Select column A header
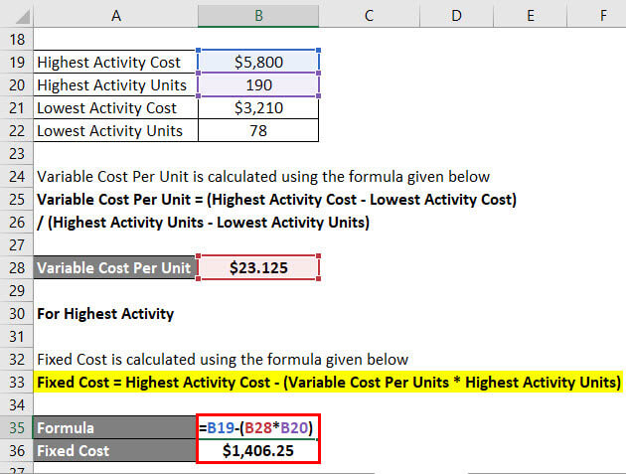The width and height of the screenshot is (626, 474). 116,16
